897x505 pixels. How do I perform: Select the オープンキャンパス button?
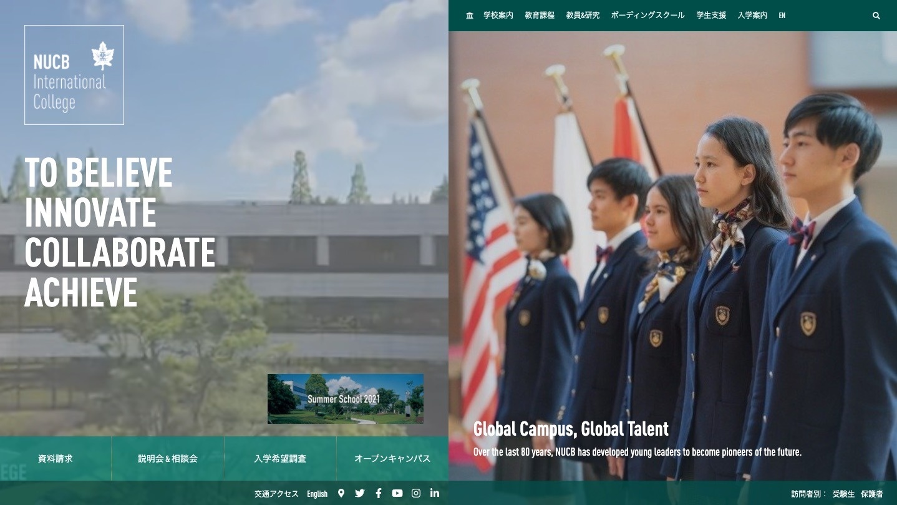(392, 459)
